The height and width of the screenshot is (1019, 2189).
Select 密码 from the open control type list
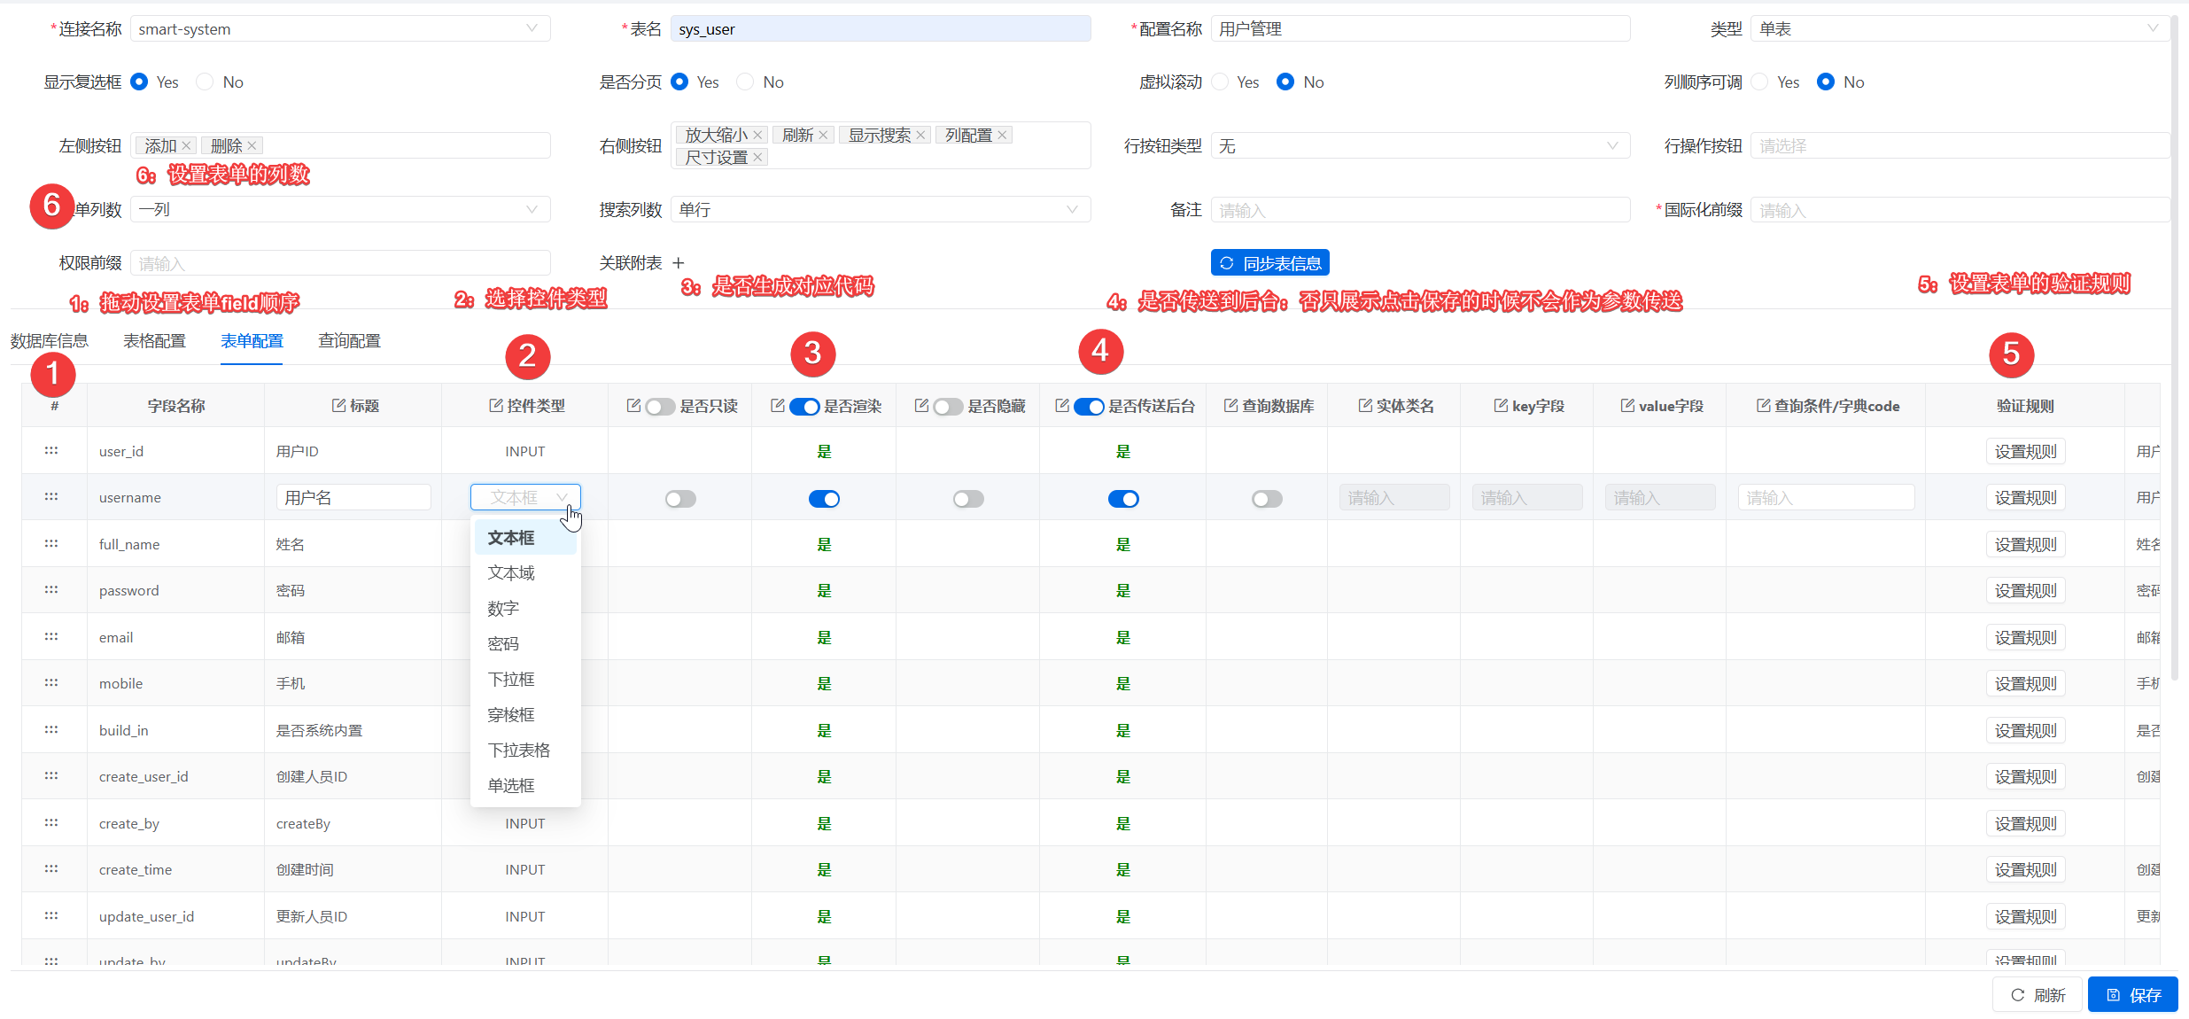(503, 643)
